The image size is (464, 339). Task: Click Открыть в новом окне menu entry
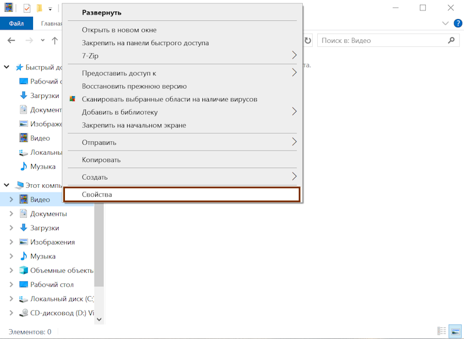pos(119,30)
